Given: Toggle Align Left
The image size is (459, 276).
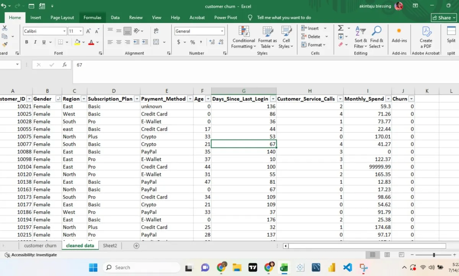Looking at the screenshot, I should pyautogui.click(x=110, y=42).
